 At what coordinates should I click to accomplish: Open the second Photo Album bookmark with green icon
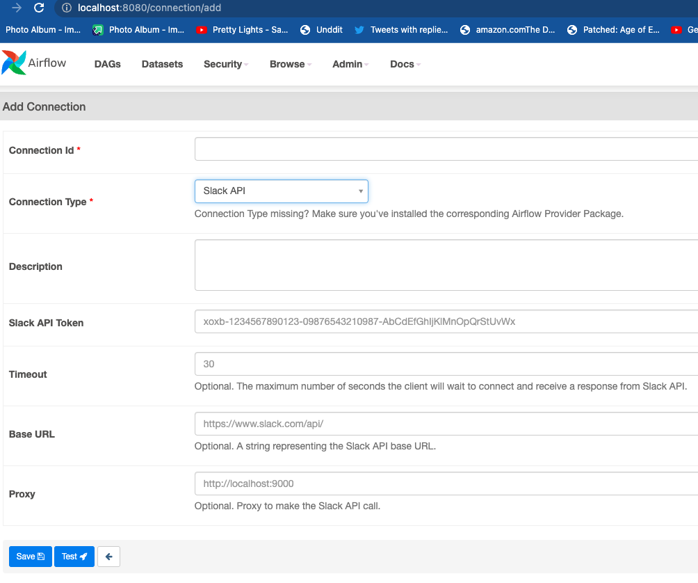coord(138,30)
